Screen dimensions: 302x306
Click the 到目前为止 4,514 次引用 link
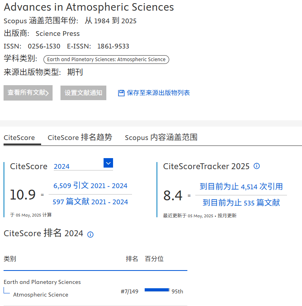click(241, 187)
